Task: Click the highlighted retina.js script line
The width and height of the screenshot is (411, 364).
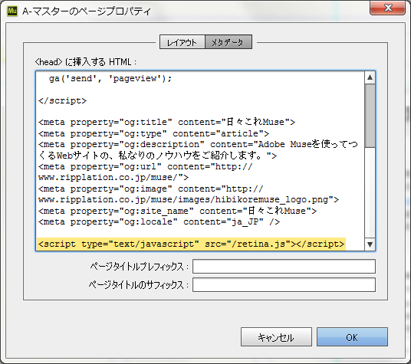Action: (x=191, y=244)
